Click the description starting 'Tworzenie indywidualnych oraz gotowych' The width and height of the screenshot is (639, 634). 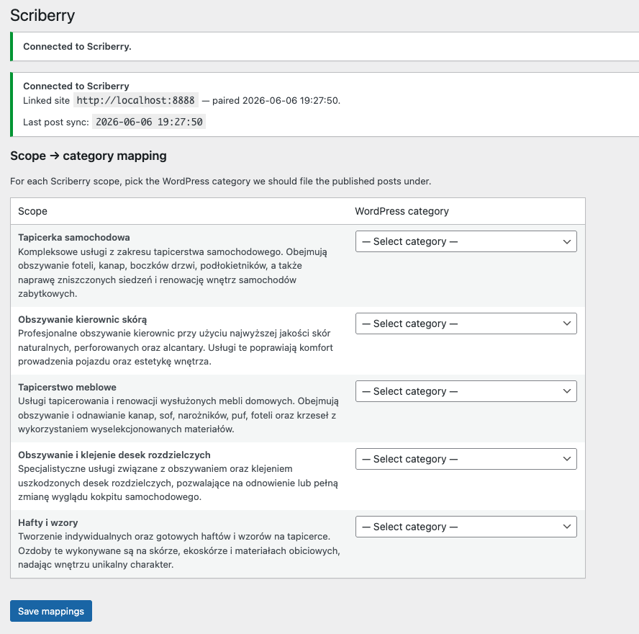(179, 550)
